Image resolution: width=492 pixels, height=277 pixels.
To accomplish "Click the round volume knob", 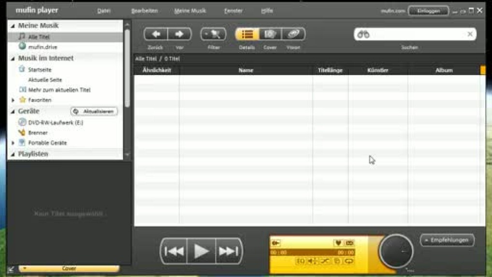I will coord(396,251).
